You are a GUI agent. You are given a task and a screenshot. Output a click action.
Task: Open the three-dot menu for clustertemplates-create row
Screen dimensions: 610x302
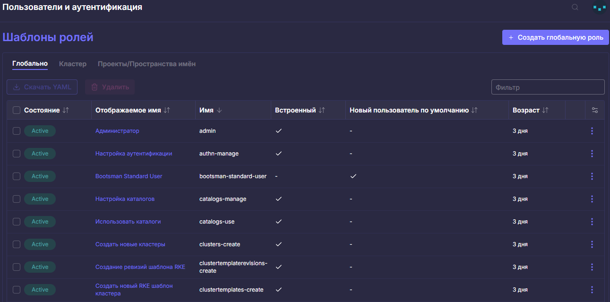[592, 290]
